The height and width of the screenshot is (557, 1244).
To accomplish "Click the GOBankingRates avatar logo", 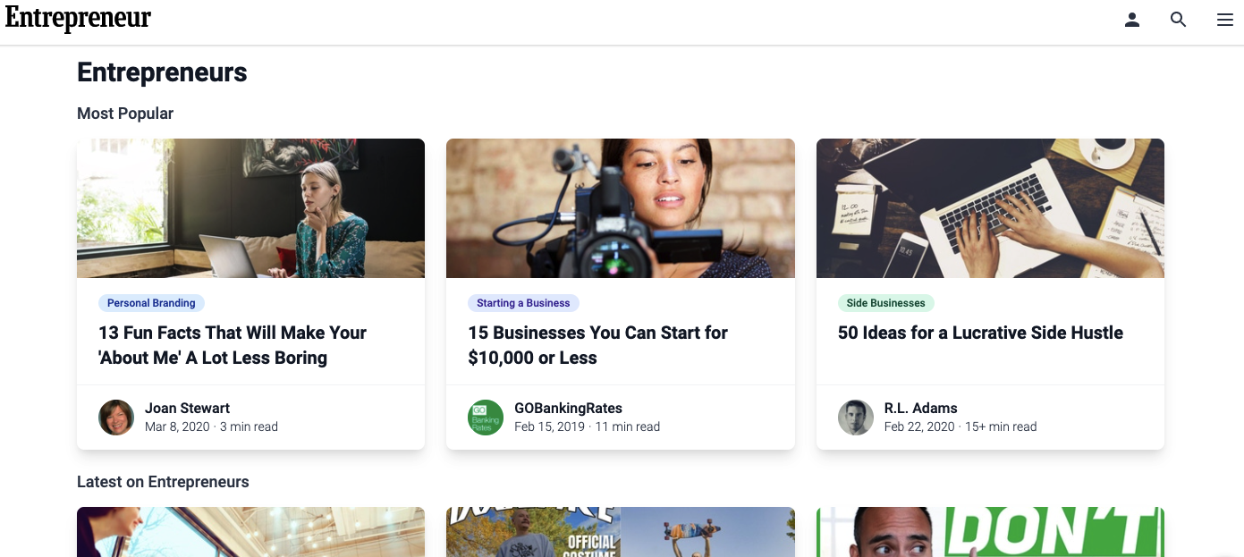I will [x=486, y=418].
